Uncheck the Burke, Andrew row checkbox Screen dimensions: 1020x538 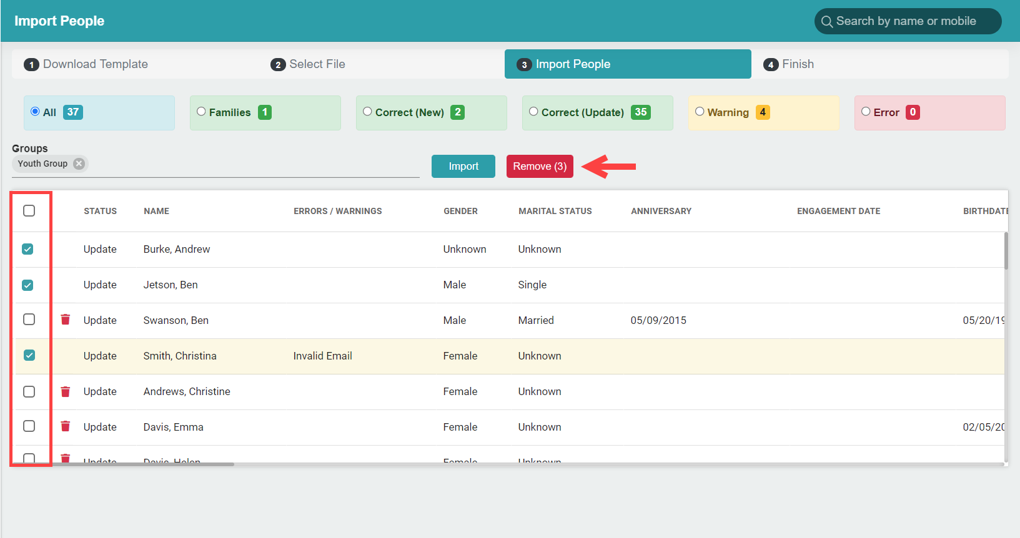coord(27,249)
